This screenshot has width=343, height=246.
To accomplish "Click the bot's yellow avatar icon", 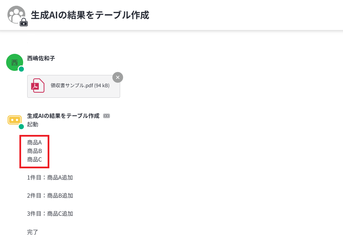I will pos(14,120).
